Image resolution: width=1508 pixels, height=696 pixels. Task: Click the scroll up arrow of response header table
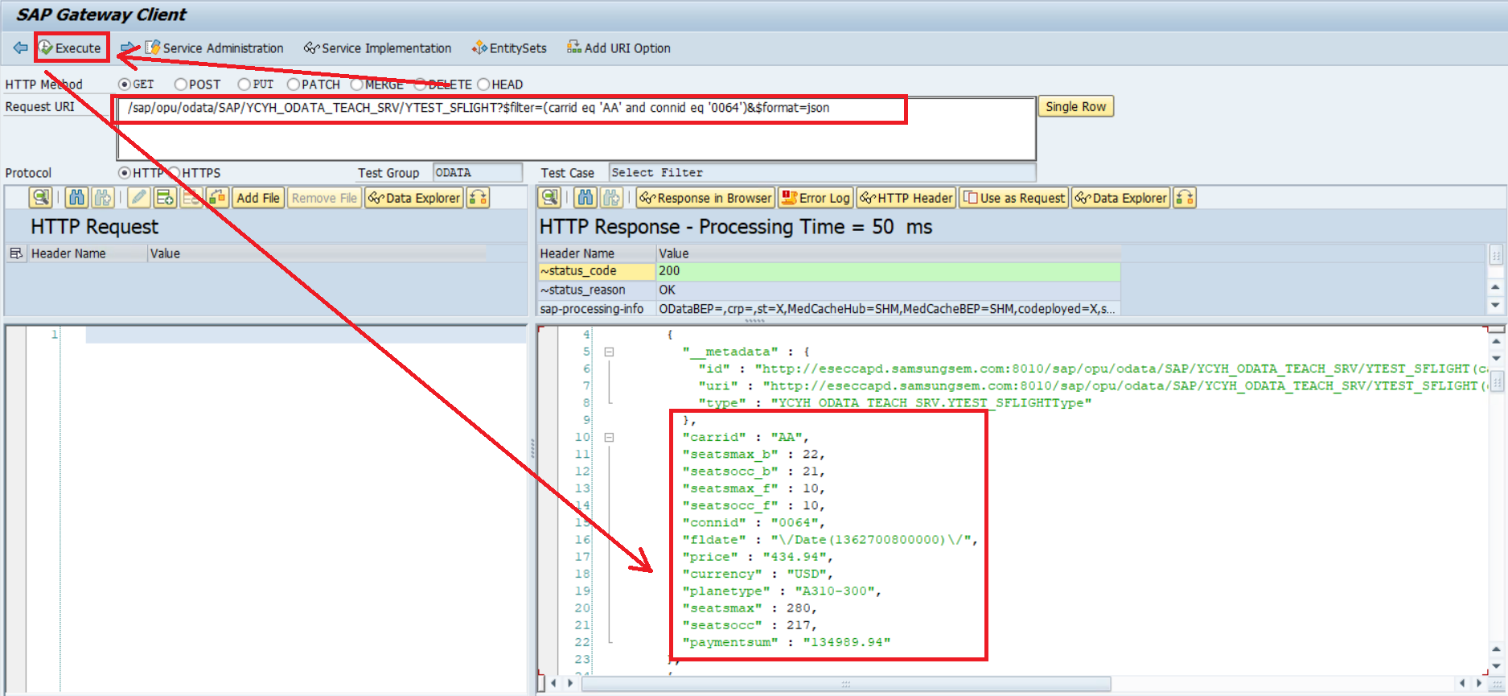pos(1495,287)
